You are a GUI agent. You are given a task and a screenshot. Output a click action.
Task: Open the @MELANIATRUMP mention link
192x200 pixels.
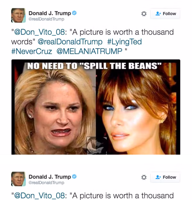89,51
